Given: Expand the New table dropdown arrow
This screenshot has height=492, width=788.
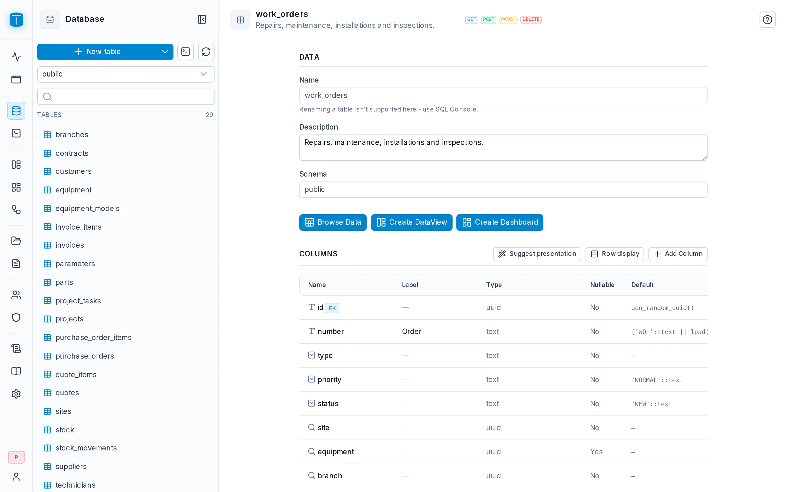Looking at the screenshot, I should click(x=165, y=52).
